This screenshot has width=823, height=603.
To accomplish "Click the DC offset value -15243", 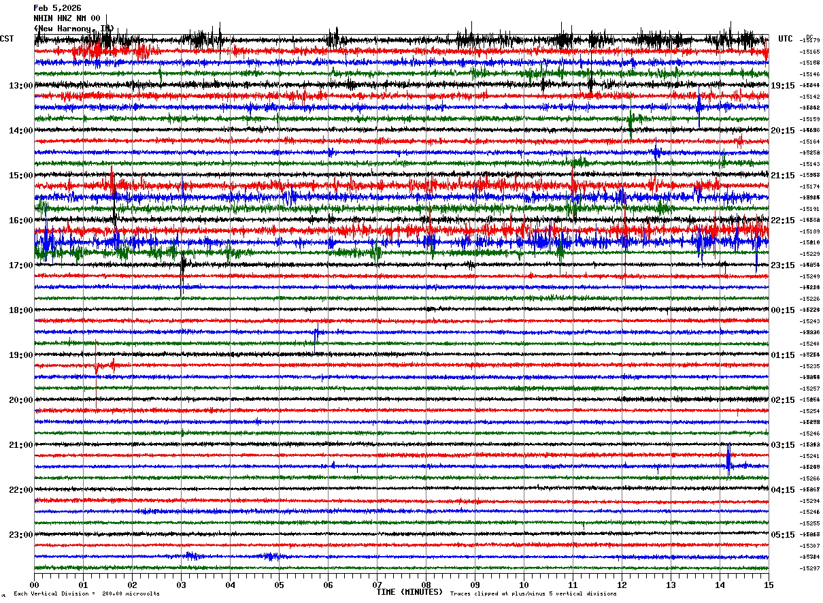I will pyautogui.click(x=810, y=321).
